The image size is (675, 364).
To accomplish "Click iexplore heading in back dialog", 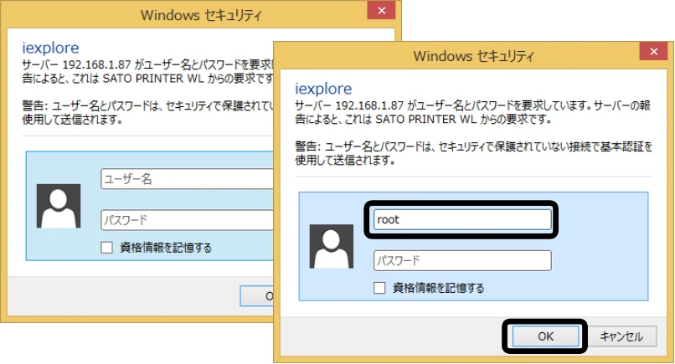I will click(x=50, y=48).
